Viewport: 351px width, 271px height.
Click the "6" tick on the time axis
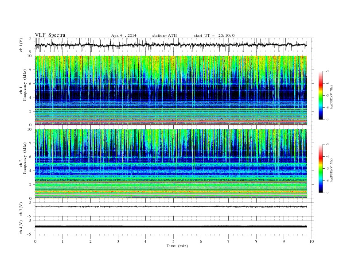pos(201,241)
